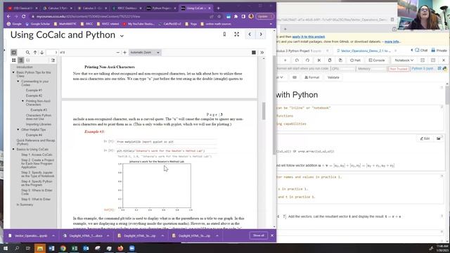
Task: Click the Edit button on the notebook cell
Action: pos(425,138)
